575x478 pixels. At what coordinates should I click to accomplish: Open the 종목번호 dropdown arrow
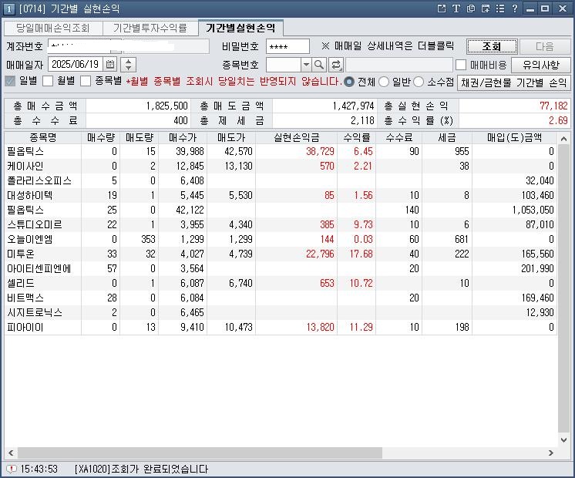(x=306, y=65)
